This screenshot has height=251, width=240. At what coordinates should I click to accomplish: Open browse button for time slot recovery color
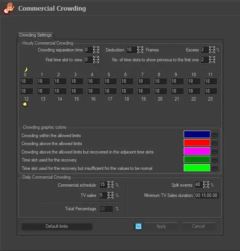click(215, 160)
